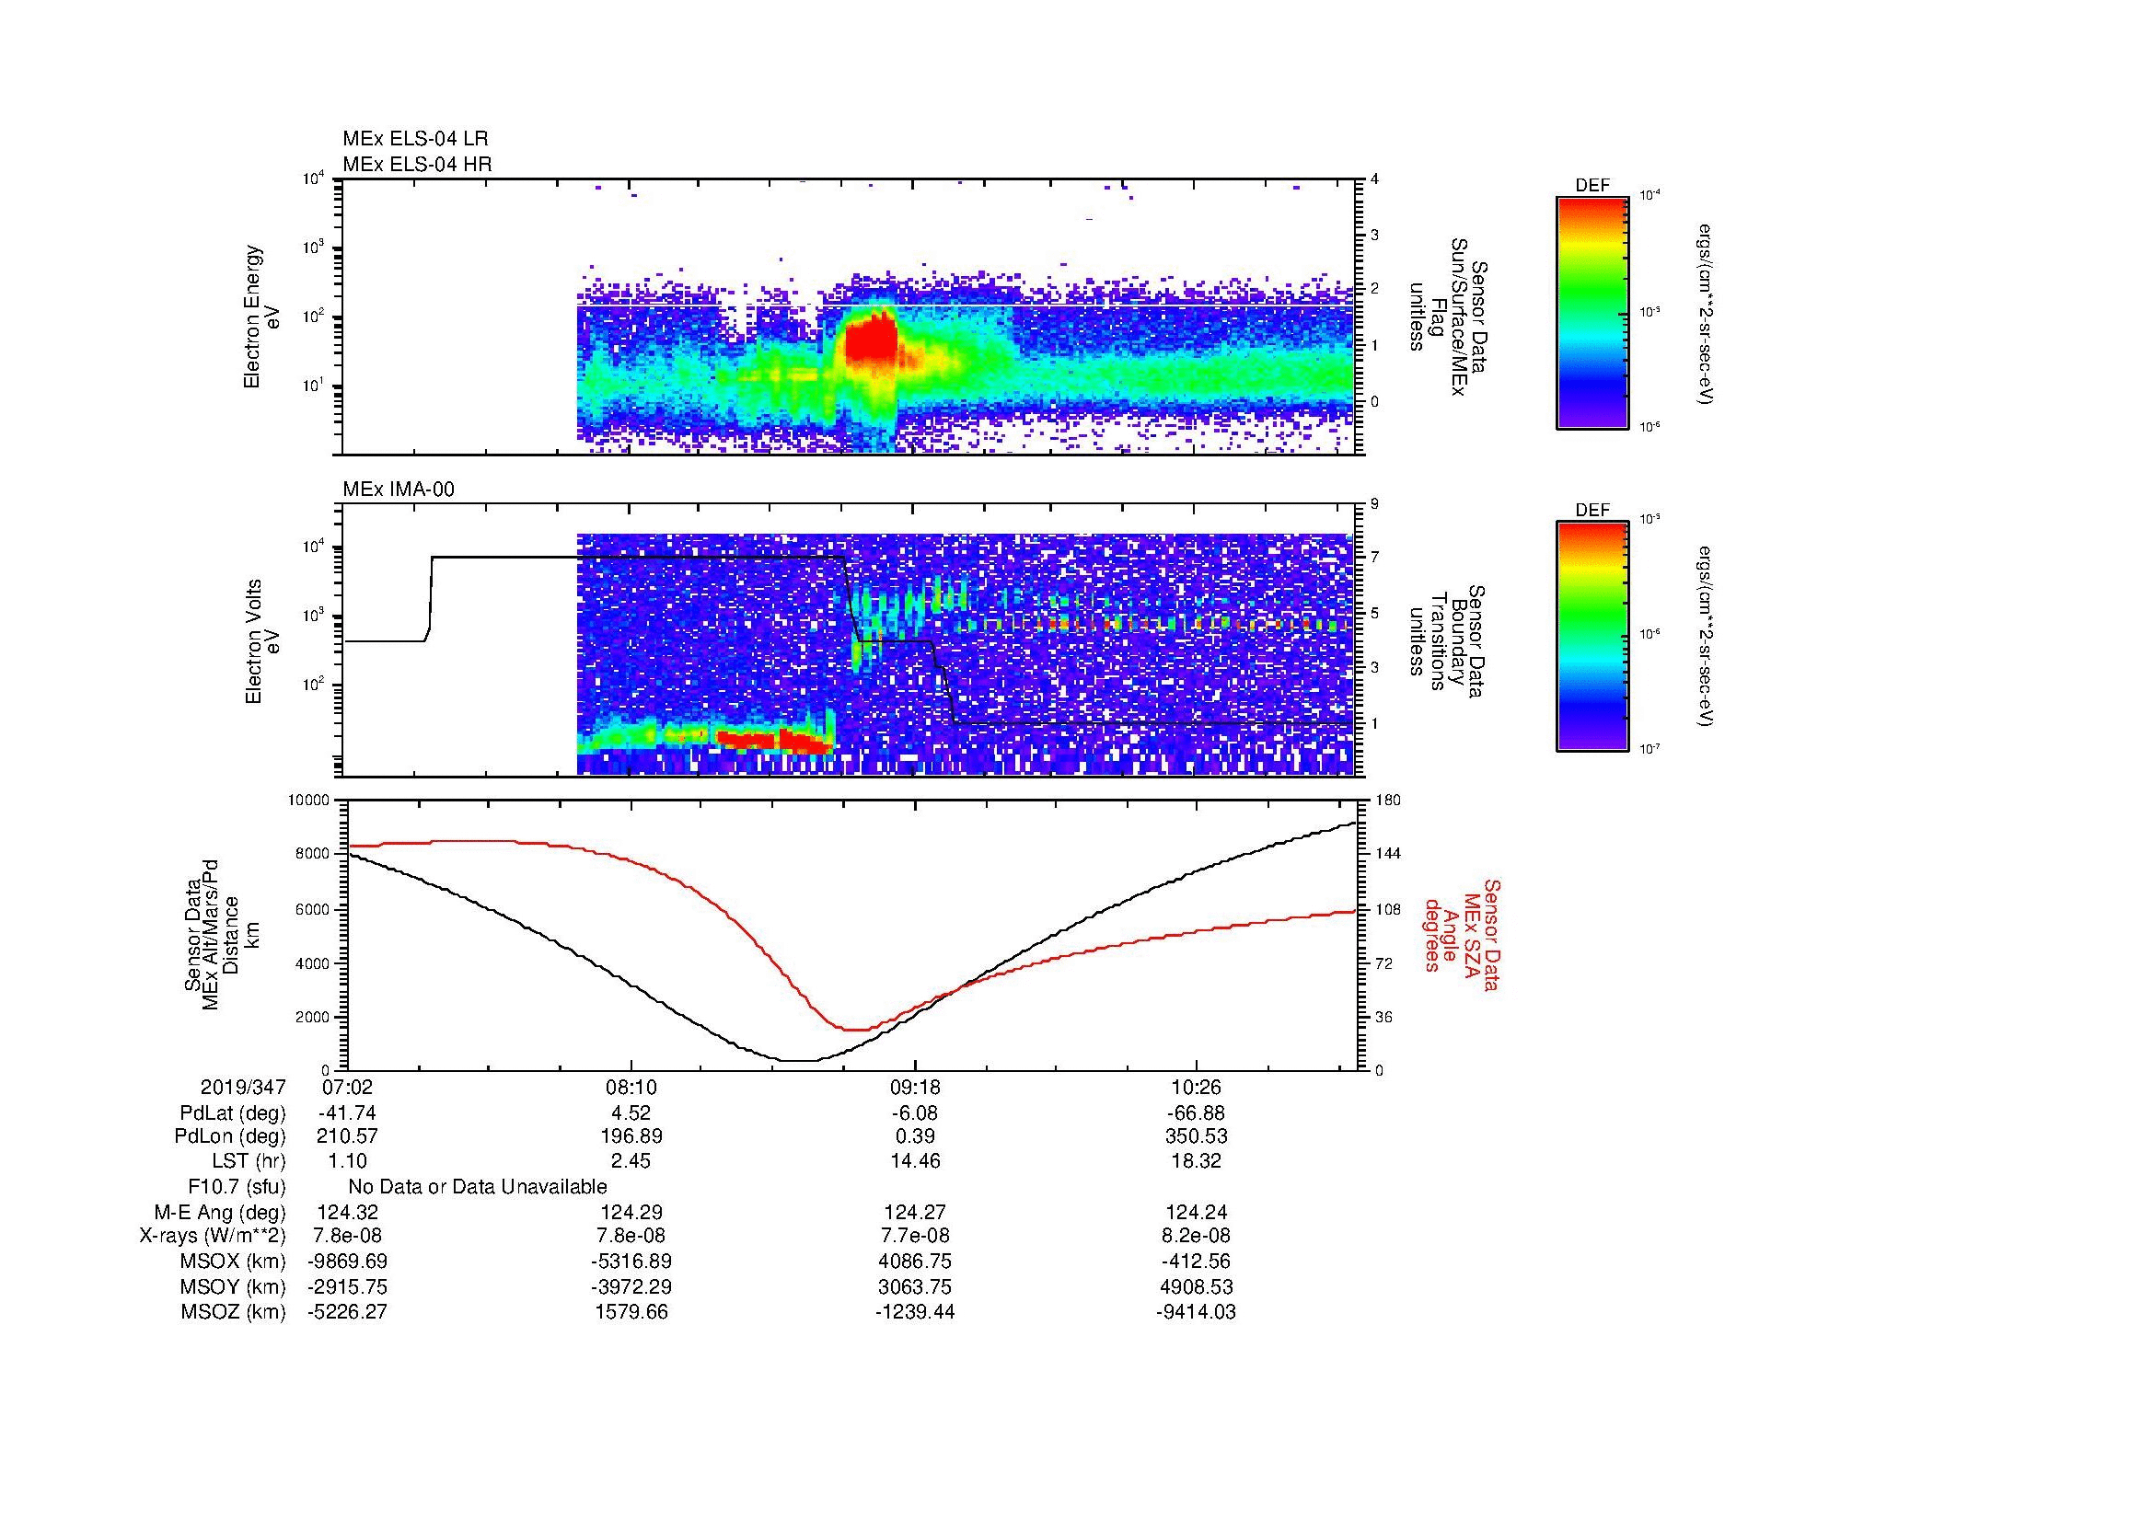Click the Electron Energy eV axis label
This screenshot has height=1521, width=2153.
(263, 317)
